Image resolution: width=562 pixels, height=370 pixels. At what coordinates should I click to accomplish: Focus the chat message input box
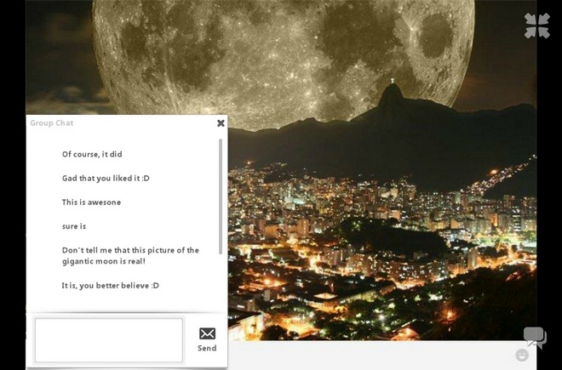[109, 340]
